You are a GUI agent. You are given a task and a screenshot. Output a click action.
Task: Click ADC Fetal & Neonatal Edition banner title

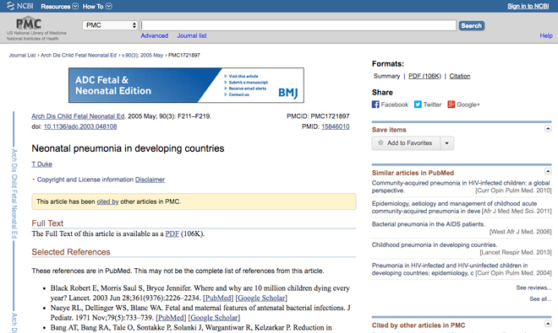pyautogui.click(x=113, y=85)
